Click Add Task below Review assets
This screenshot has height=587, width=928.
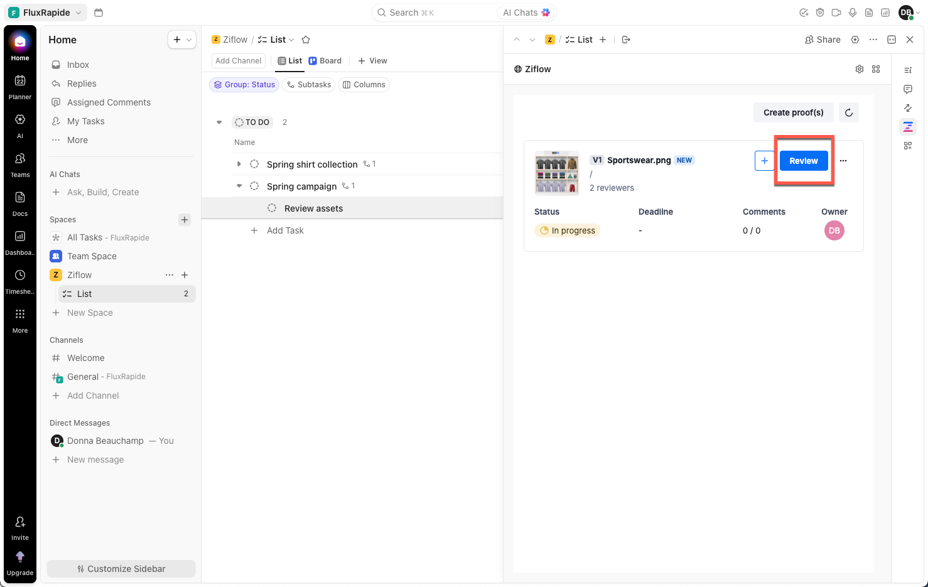click(285, 230)
